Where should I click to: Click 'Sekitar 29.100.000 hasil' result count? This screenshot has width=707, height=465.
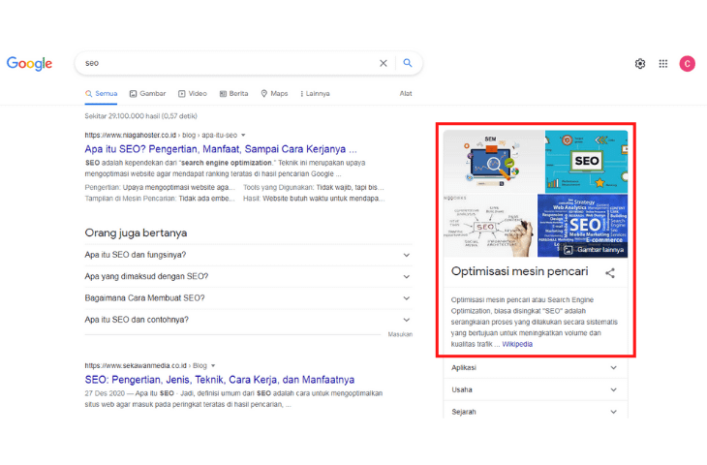click(140, 116)
